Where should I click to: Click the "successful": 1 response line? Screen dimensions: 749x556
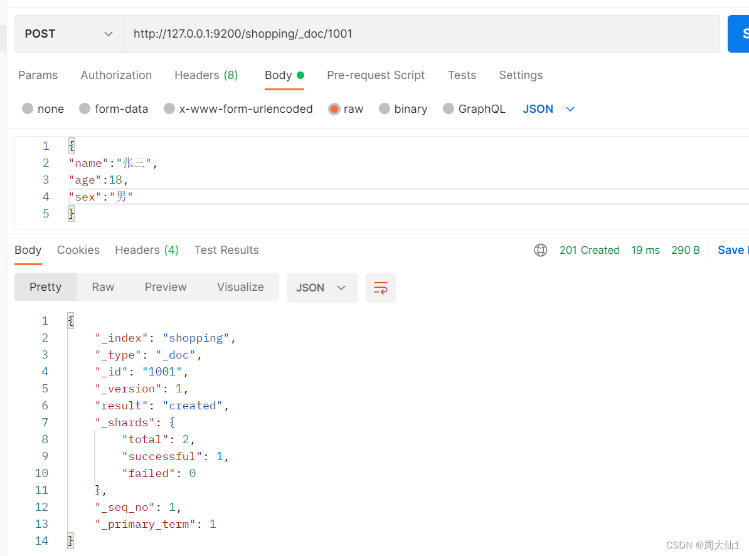tap(175, 456)
